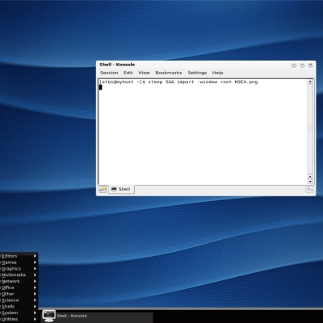
Task: Click the arrow next to Graphics
Action: click(x=35, y=269)
